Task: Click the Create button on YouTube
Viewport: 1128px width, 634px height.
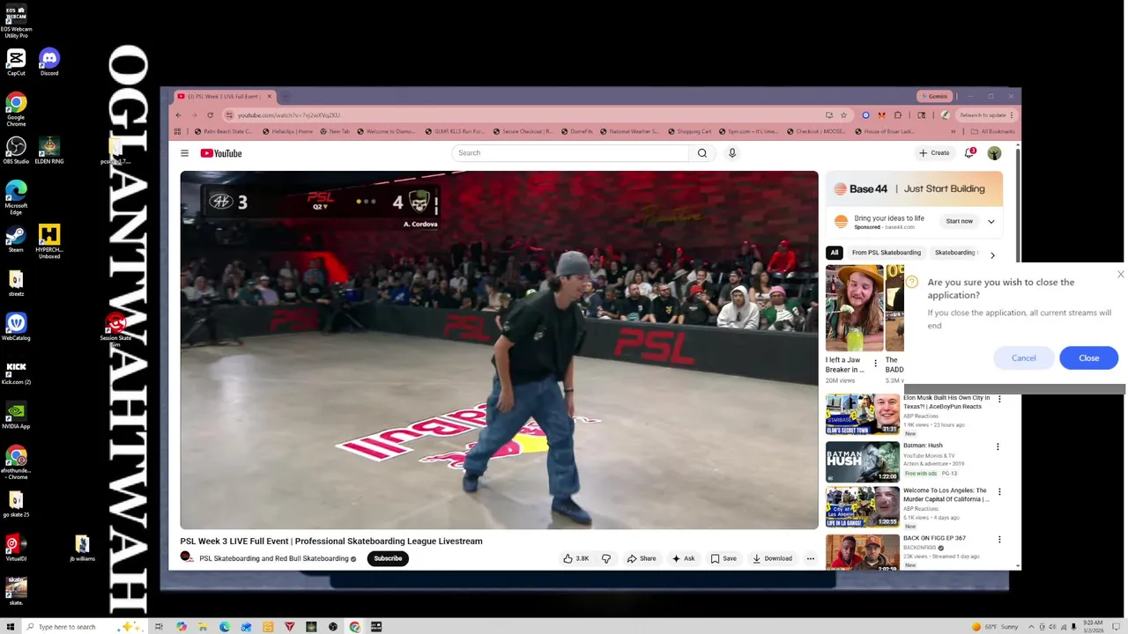Action: pyautogui.click(x=934, y=153)
